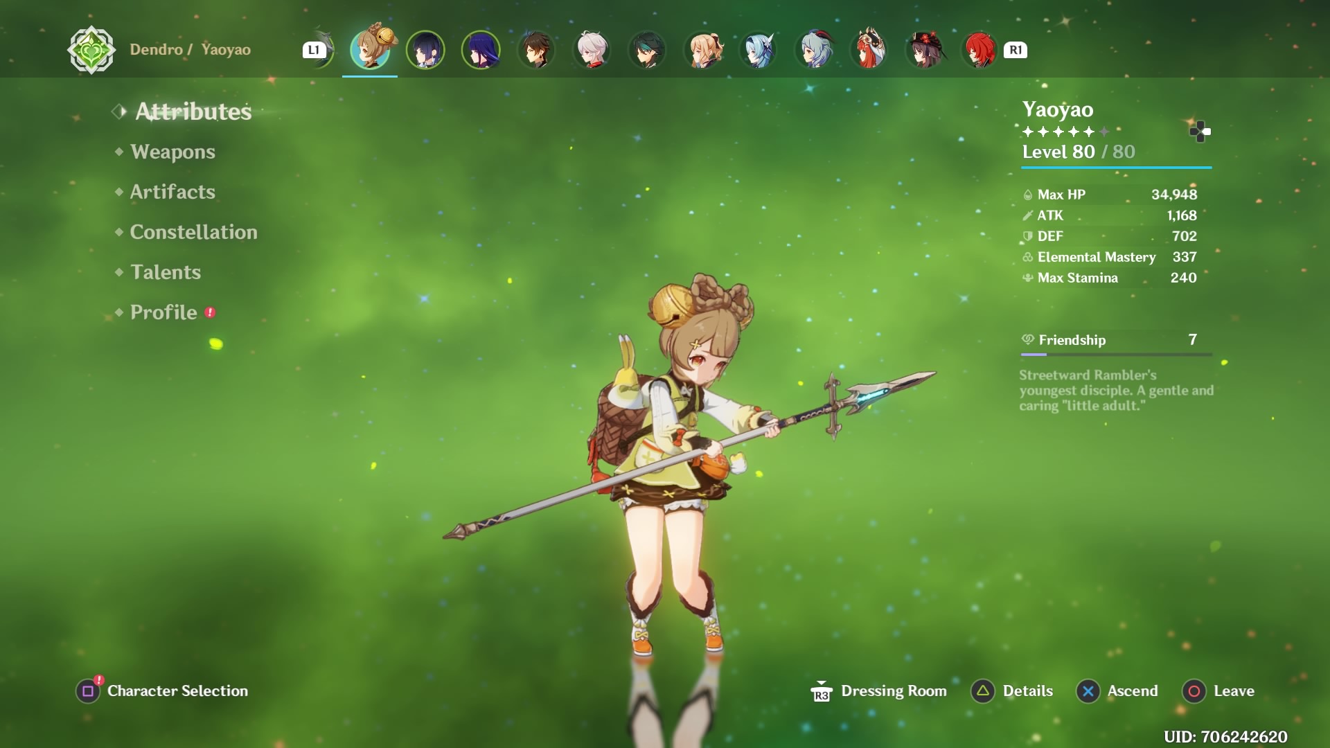
Task: Click the d-pad icon beside Yaoyao's name
Action: click(1200, 131)
